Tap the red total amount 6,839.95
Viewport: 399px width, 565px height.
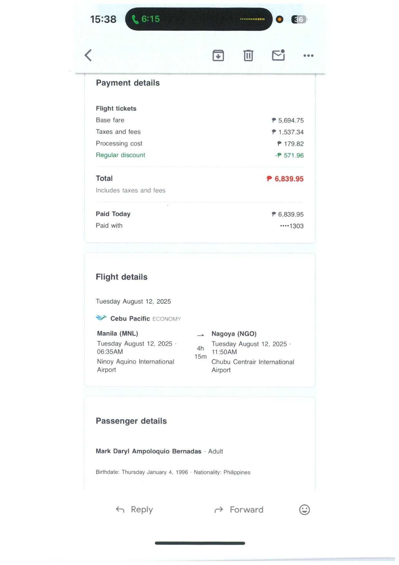coord(285,179)
